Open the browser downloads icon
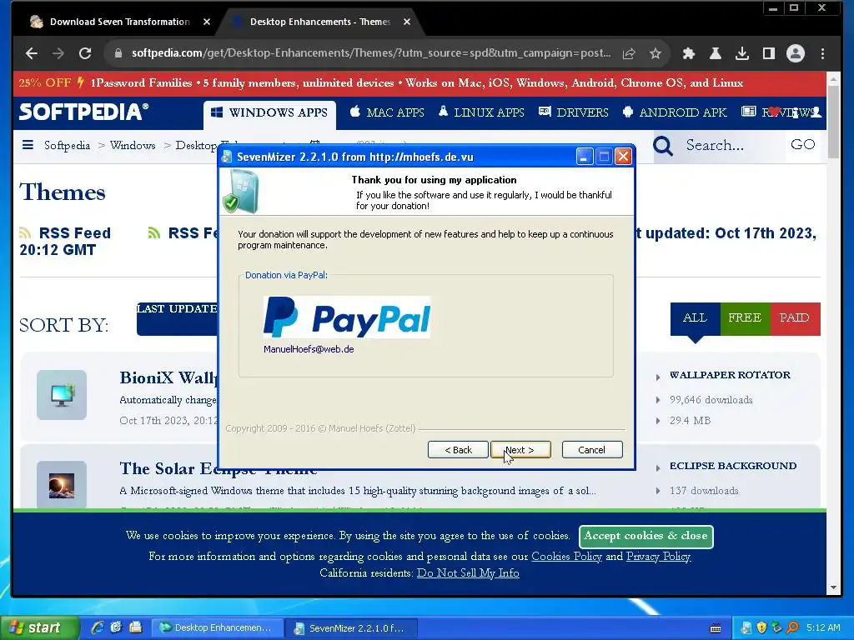This screenshot has width=854, height=640. (741, 53)
